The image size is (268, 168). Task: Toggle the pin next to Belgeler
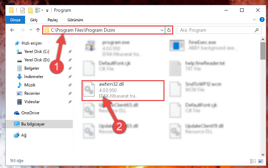coord(70,68)
